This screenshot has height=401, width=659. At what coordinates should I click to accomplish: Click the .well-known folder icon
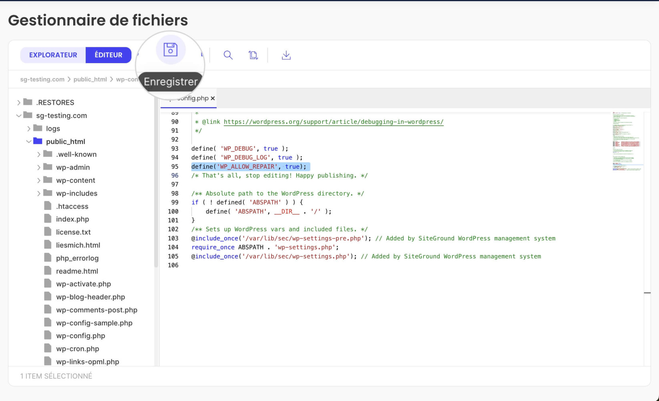pos(48,154)
